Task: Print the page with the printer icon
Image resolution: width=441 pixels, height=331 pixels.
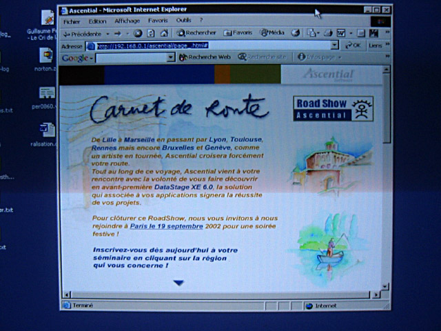Action: [328, 34]
